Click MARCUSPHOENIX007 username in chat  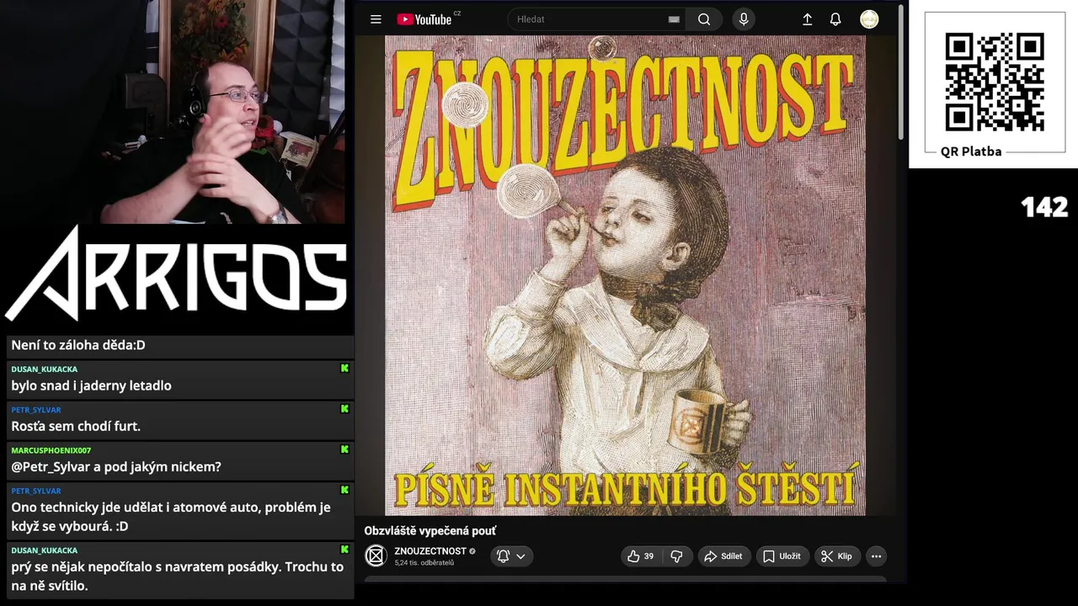pos(51,450)
